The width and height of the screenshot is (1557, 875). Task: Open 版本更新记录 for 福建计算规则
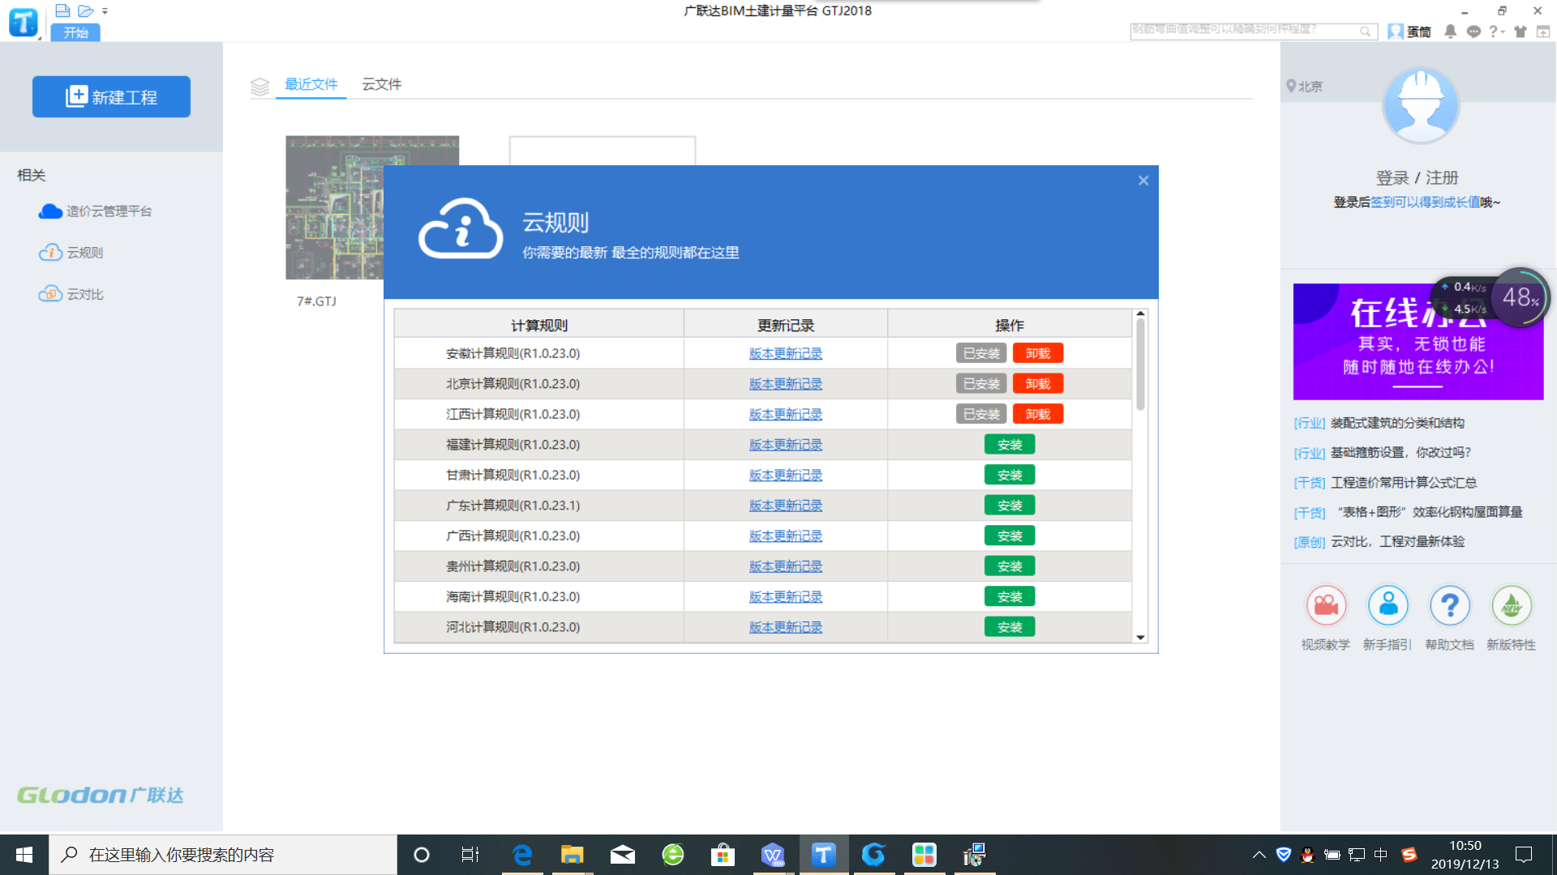pos(786,445)
